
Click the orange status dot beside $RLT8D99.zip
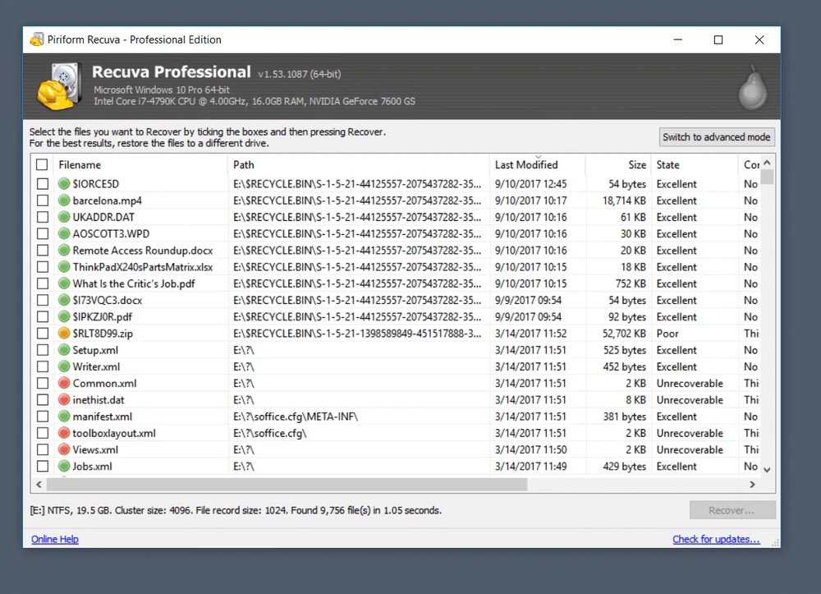click(x=64, y=334)
